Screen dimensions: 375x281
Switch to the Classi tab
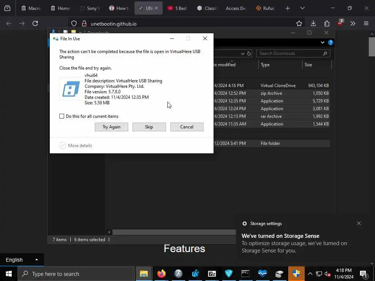[207, 8]
